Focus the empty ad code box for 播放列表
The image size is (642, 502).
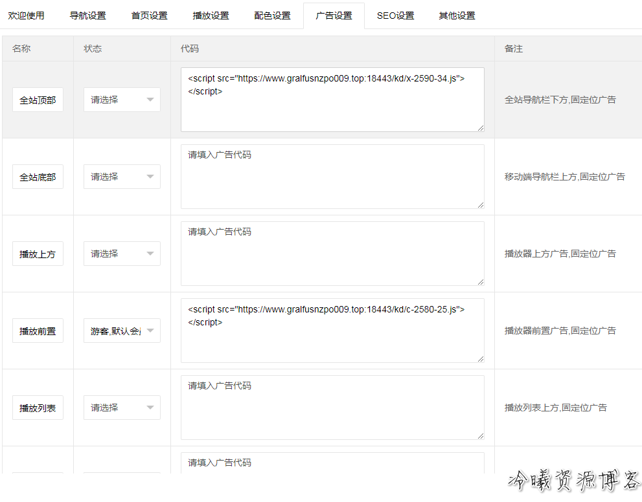(332, 408)
